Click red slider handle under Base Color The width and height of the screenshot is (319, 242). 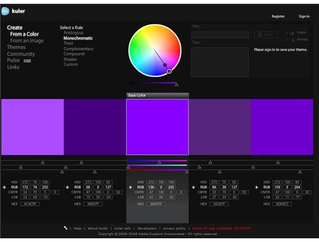tap(159, 162)
